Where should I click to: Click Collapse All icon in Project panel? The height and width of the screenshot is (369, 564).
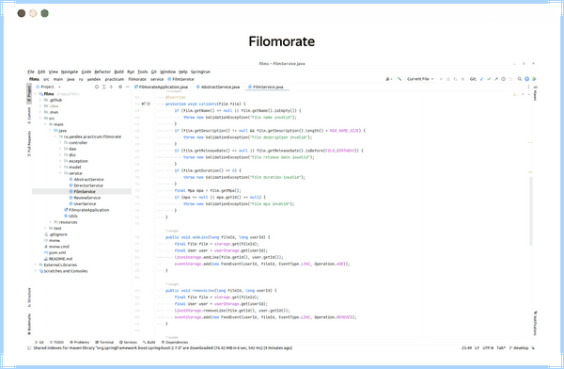tap(111, 87)
